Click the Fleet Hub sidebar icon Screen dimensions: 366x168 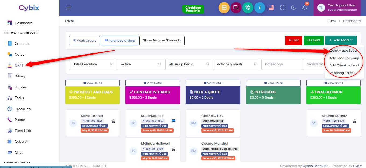10,131
